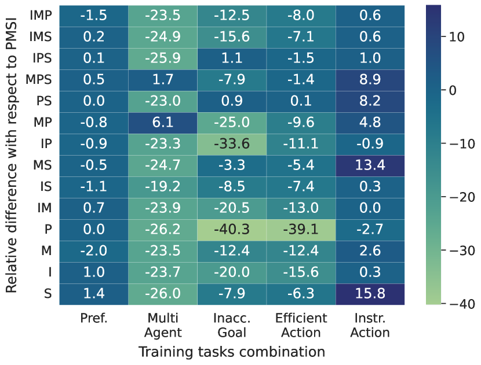Click the 6.1 cell in row MP
The height and width of the screenshot is (365, 481).
163,121
